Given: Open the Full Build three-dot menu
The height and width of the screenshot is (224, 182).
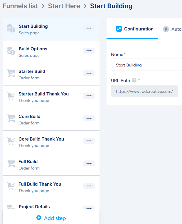Looking at the screenshot, I should coord(89,163).
